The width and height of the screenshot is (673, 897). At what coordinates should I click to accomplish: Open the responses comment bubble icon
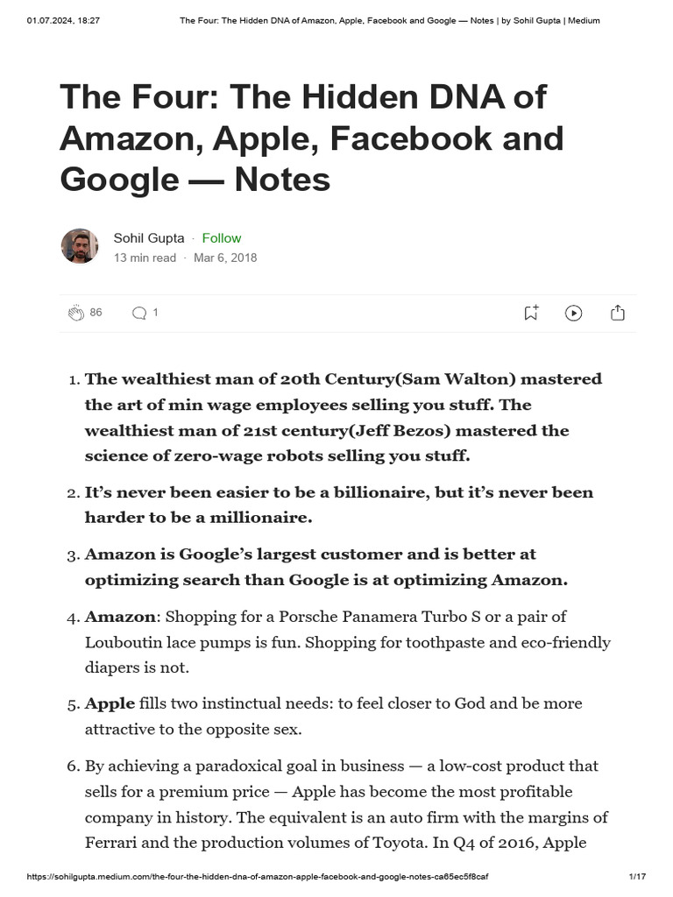click(138, 313)
